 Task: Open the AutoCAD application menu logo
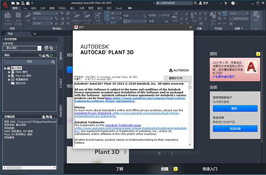5,4
